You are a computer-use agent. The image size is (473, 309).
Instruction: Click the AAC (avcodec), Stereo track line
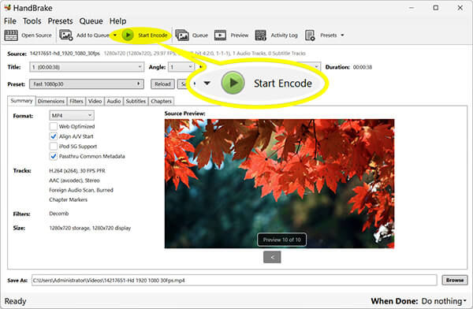pos(75,181)
